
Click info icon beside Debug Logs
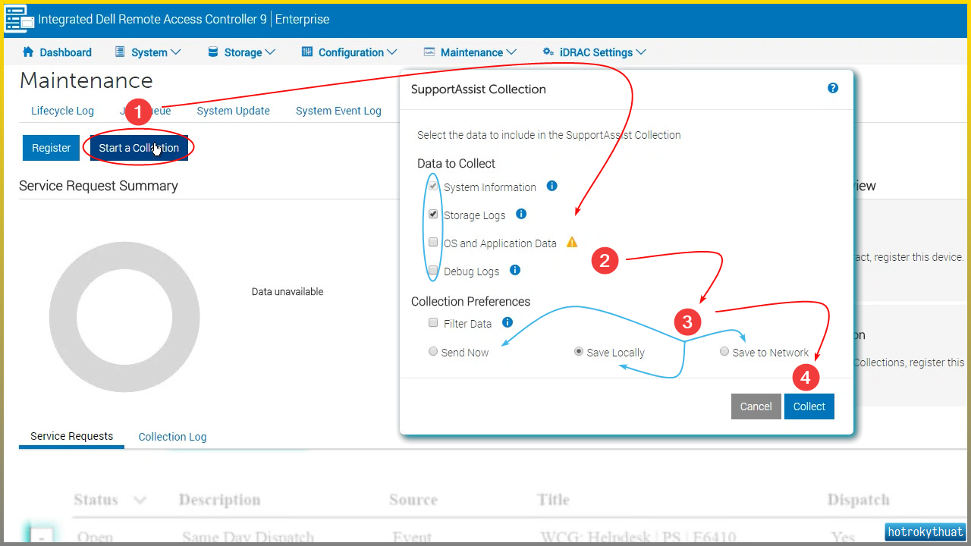click(x=515, y=269)
